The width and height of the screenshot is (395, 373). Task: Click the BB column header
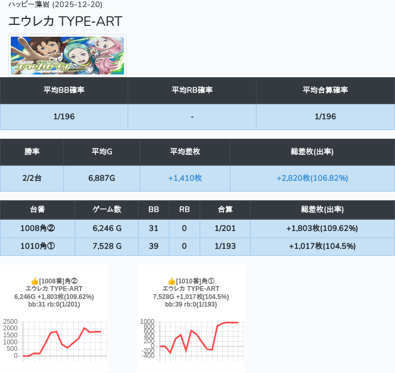154,209
